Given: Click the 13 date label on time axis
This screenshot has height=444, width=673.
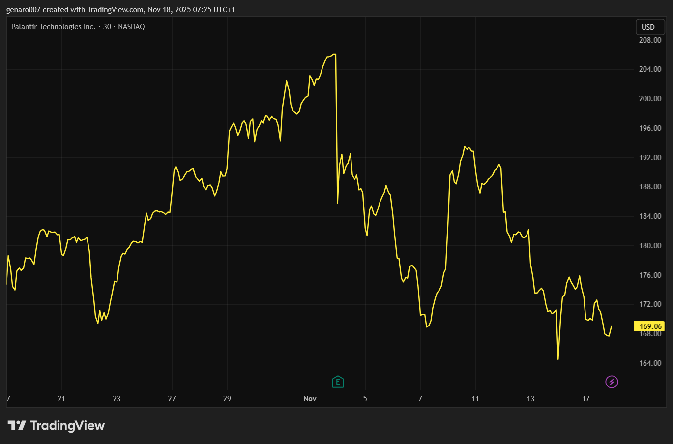Looking at the screenshot, I should (531, 398).
